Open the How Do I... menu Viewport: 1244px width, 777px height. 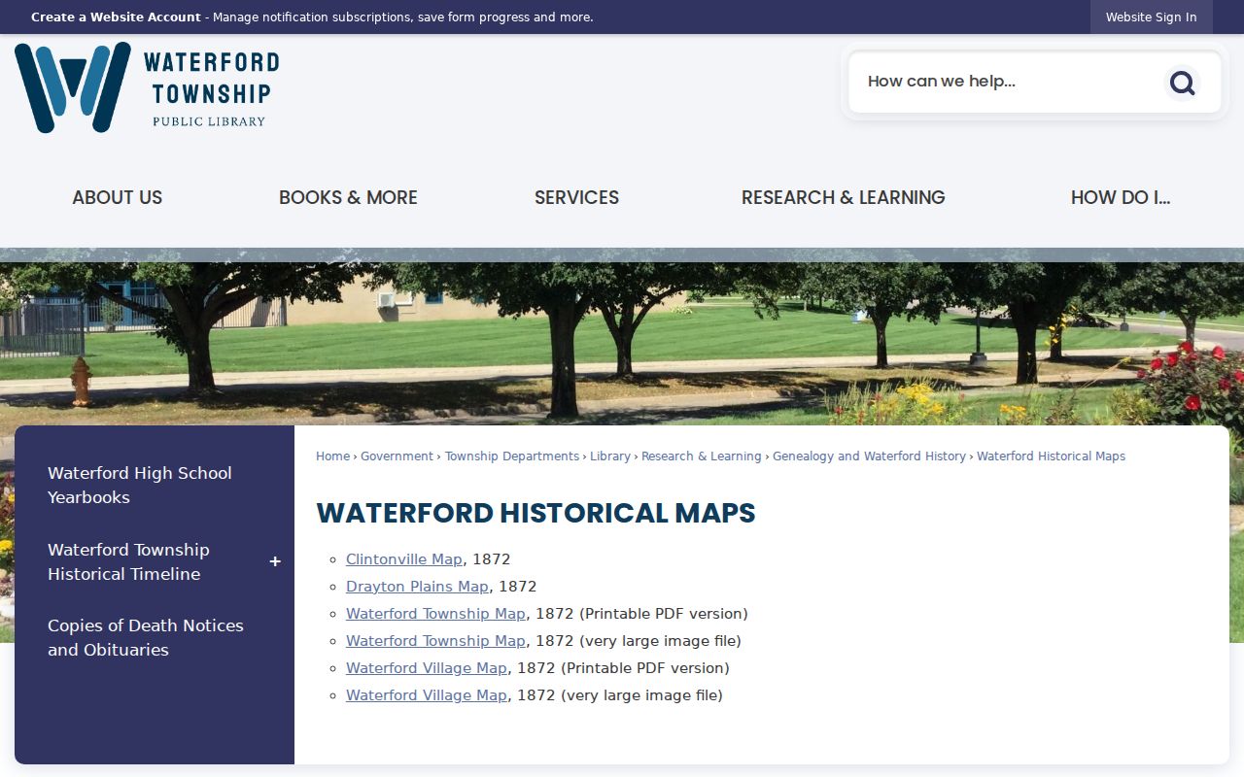[x=1121, y=197]
